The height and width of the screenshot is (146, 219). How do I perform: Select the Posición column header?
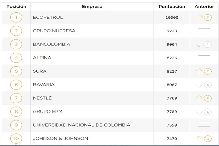click(x=16, y=6)
